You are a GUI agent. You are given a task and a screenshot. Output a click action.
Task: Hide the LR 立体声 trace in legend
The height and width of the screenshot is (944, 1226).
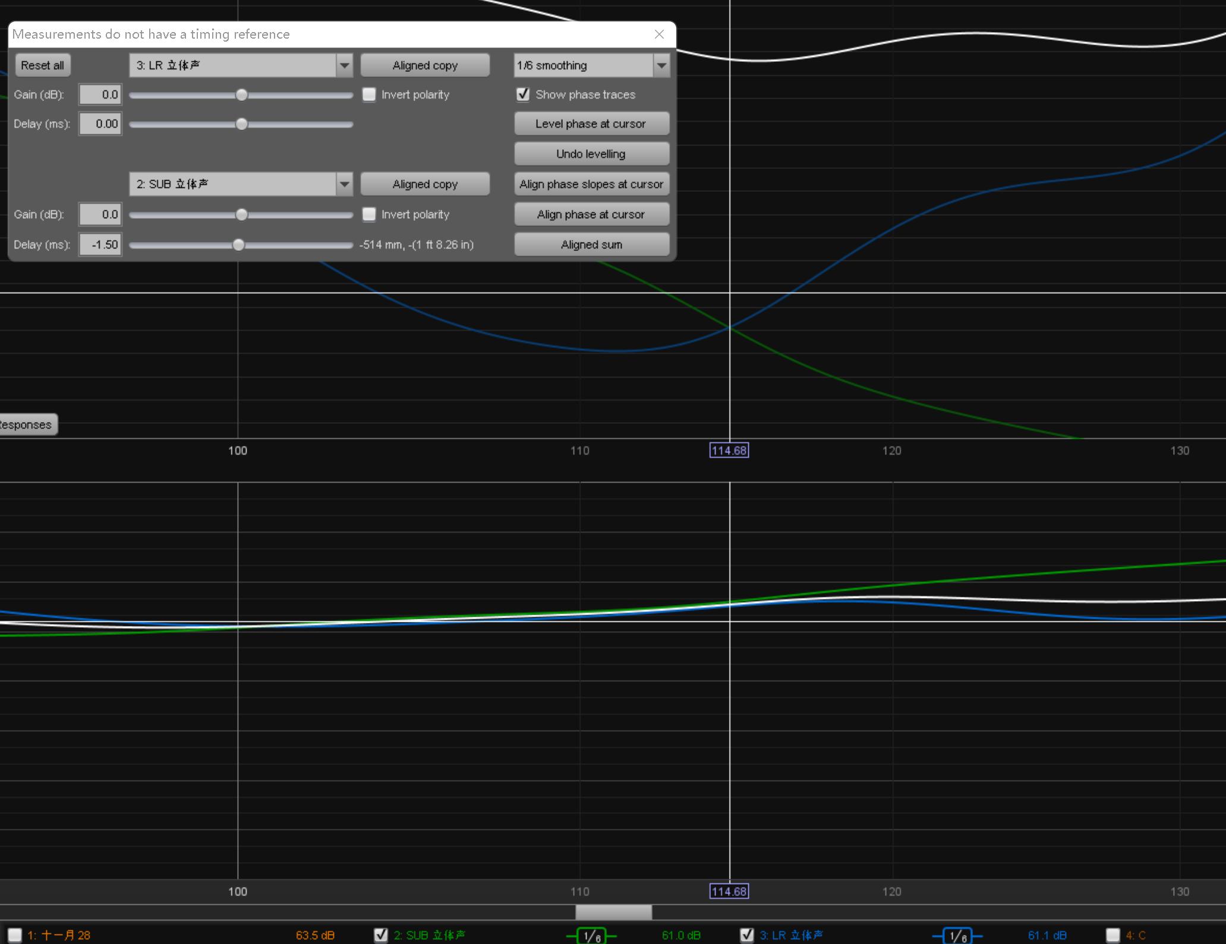click(747, 935)
